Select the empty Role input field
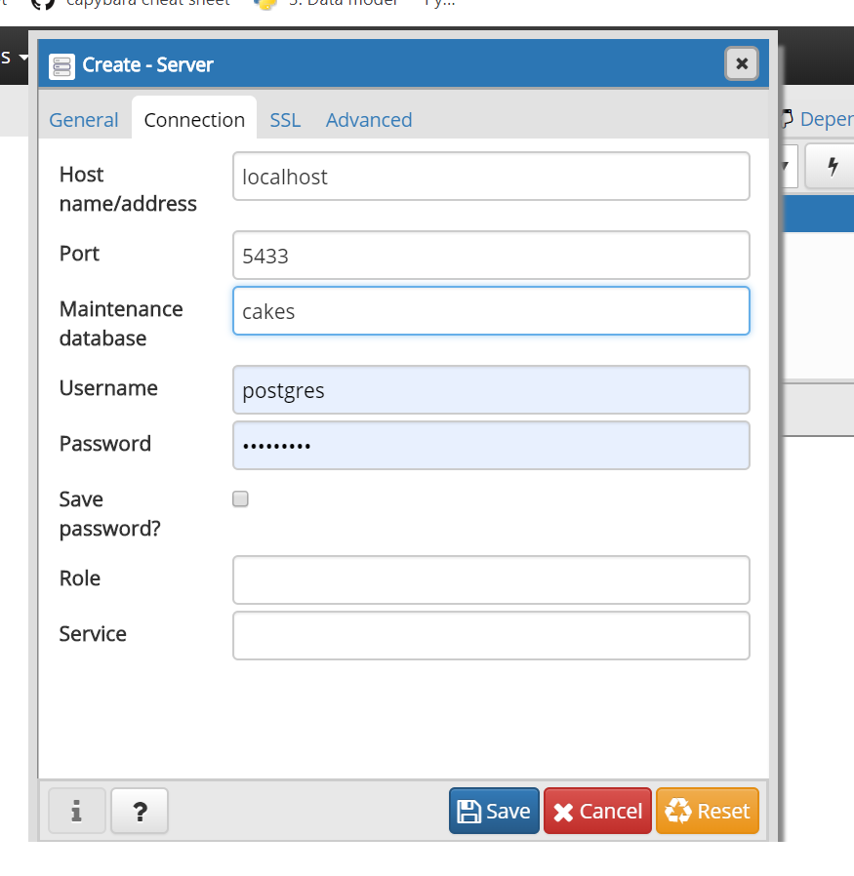Screen dimensions: 854x876 click(491, 580)
